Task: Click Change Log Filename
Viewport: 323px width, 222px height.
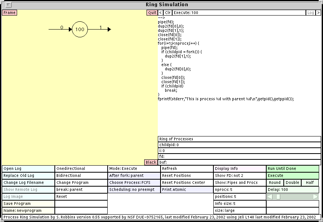Action: coord(28,183)
